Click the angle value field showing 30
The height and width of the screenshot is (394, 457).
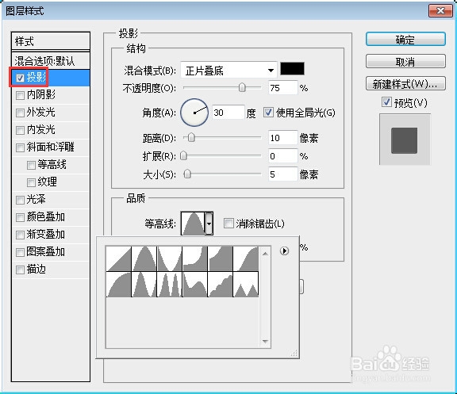[x=228, y=113]
